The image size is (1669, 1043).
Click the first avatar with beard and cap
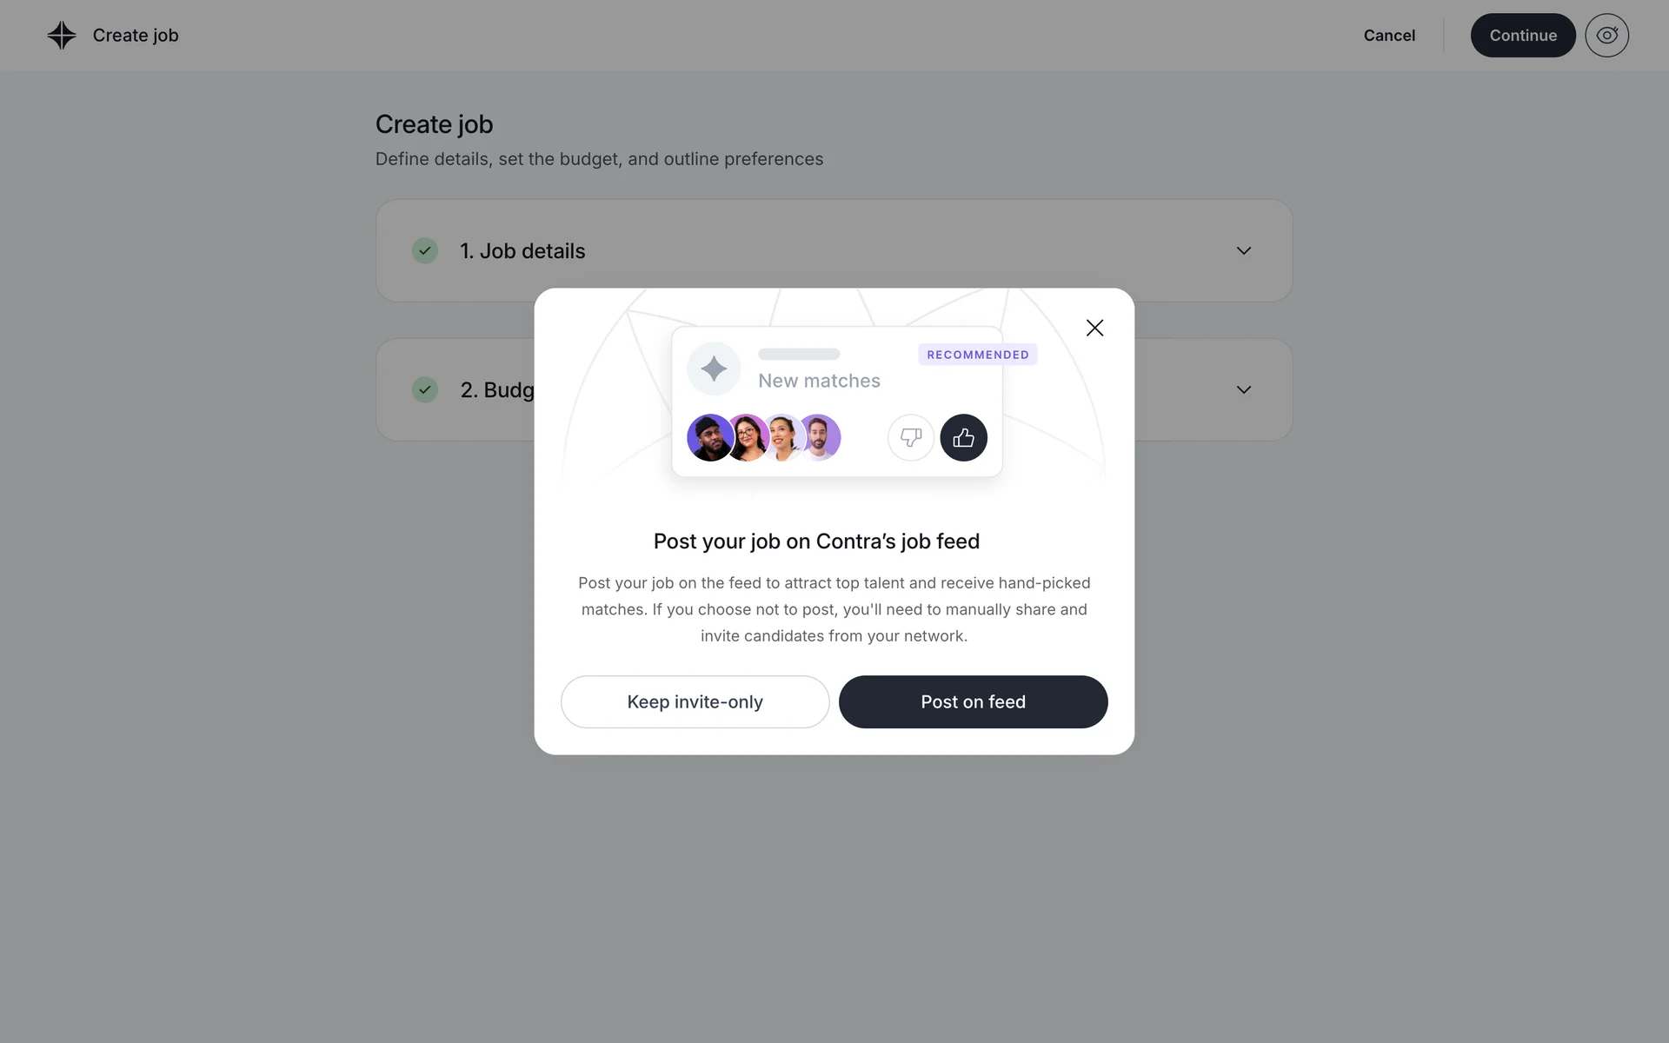(708, 438)
